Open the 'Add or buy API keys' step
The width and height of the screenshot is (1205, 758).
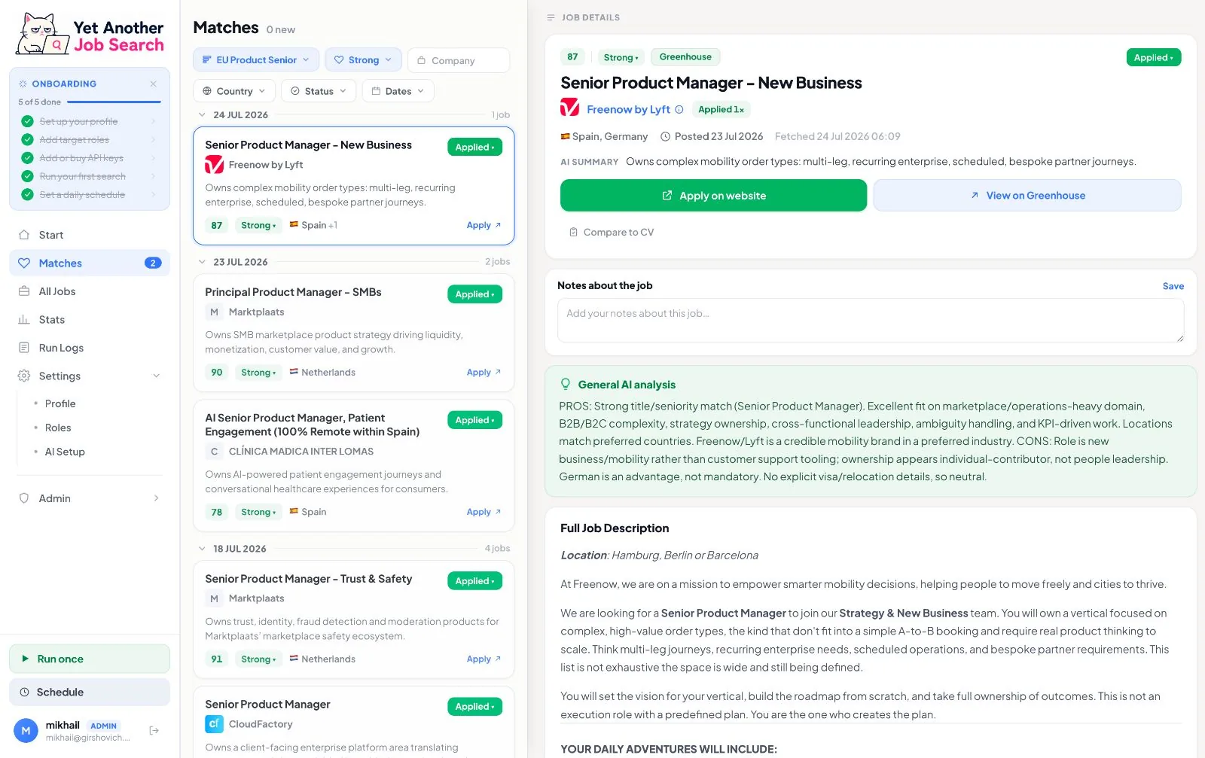coord(89,158)
